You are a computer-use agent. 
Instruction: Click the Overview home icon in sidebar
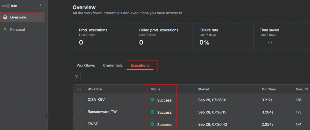(x=5, y=17)
